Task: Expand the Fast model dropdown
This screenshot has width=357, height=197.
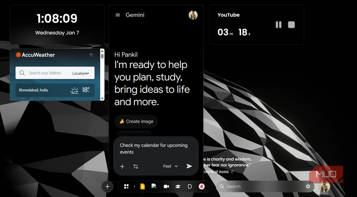Action: pyautogui.click(x=170, y=166)
